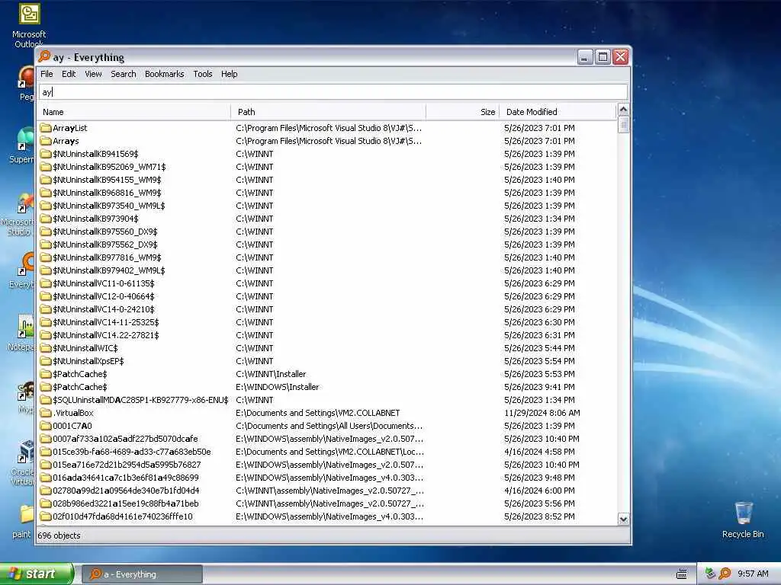Click the 02780a99d21a09564de340e7b1fd04d4 result name
Image resolution: width=781 pixels, height=585 pixels.
pos(126,490)
